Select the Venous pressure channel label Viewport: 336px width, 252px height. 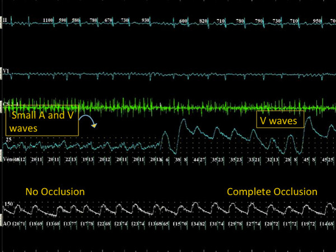(9, 159)
